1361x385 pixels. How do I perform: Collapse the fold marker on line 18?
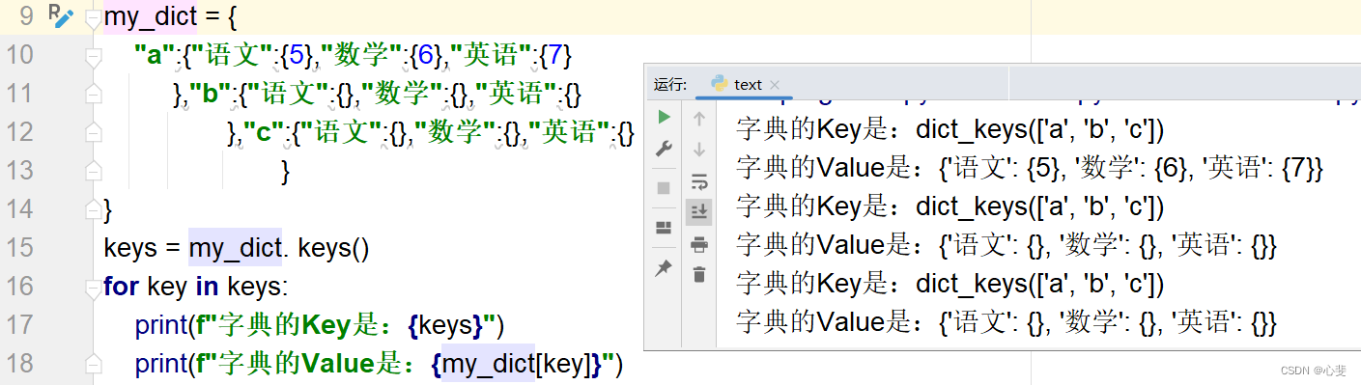point(93,365)
